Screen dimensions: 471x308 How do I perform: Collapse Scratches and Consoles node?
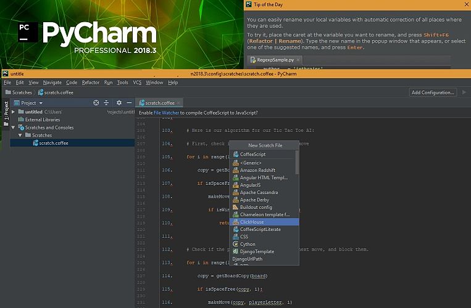pos(13,128)
